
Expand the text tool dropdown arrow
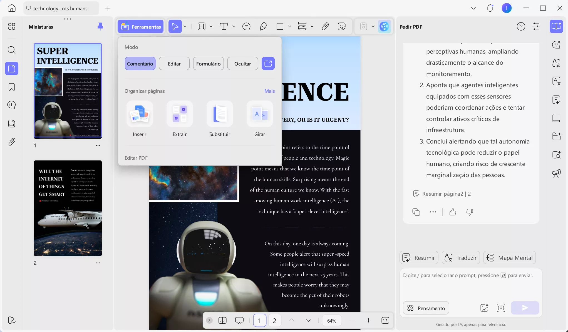pyautogui.click(x=234, y=27)
